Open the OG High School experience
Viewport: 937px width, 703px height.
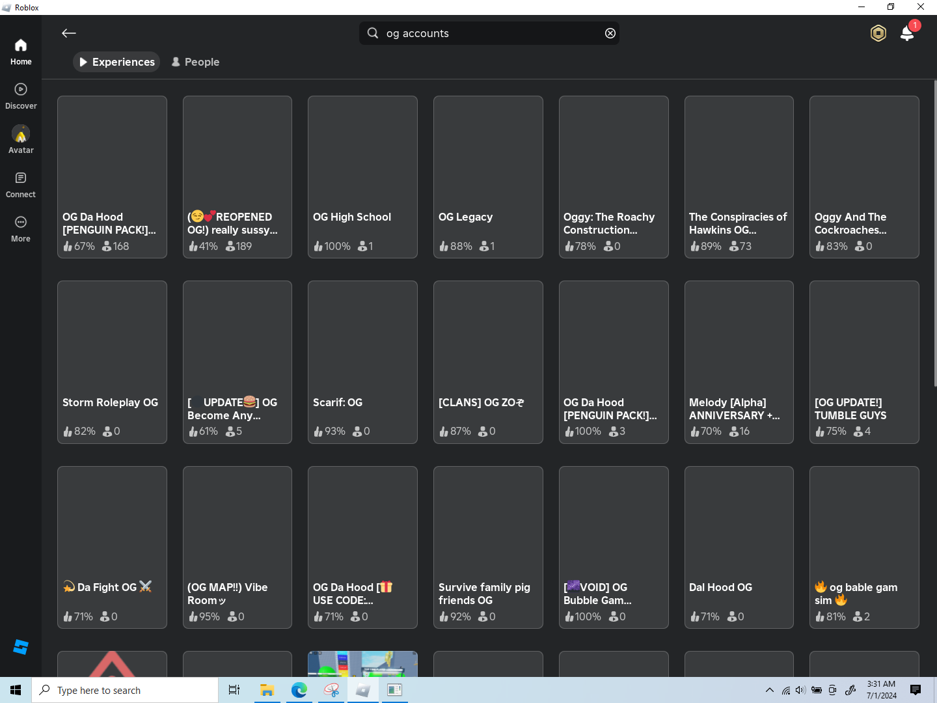point(362,177)
